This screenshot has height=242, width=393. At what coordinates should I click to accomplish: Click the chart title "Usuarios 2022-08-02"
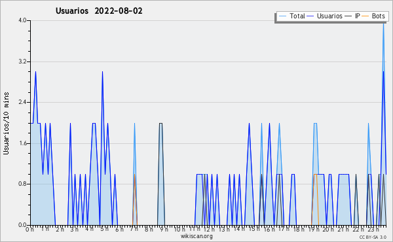(x=99, y=11)
